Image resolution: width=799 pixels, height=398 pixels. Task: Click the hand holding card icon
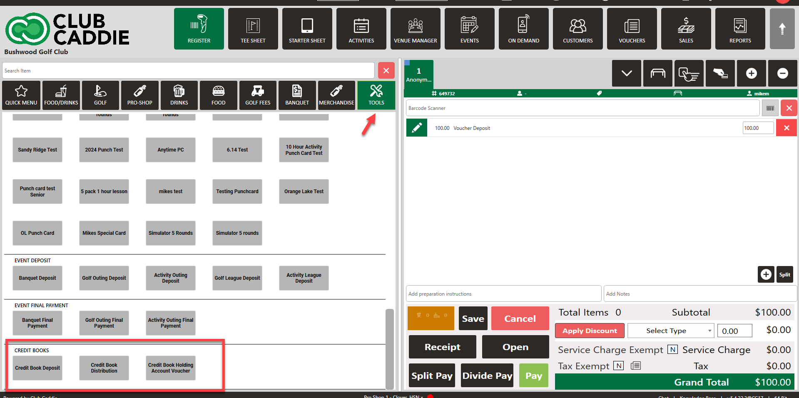[x=720, y=73]
